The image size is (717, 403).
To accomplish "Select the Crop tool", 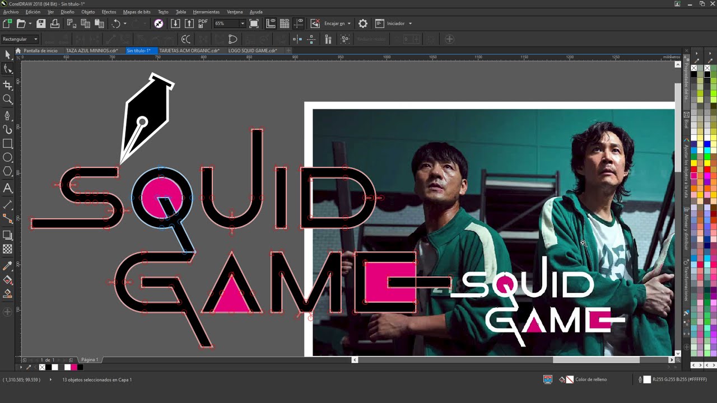I will [7, 85].
